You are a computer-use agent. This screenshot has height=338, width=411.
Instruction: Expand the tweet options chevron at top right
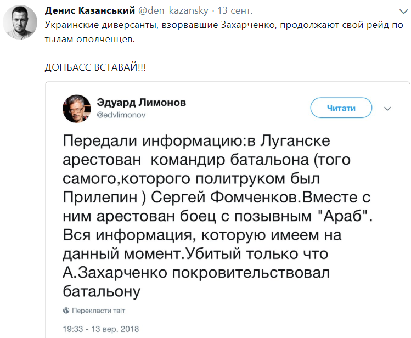[404, 12]
